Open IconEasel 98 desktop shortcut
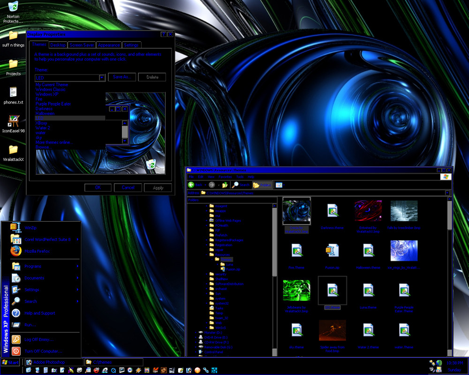The height and width of the screenshot is (375, 469). pyautogui.click(x=13, y=121)
